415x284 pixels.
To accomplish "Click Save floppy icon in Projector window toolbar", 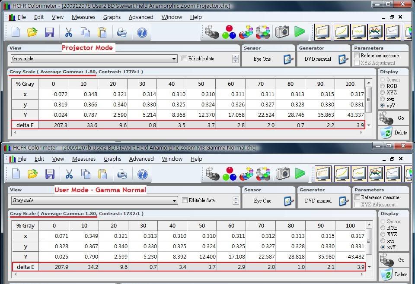I will coord(49,32).
